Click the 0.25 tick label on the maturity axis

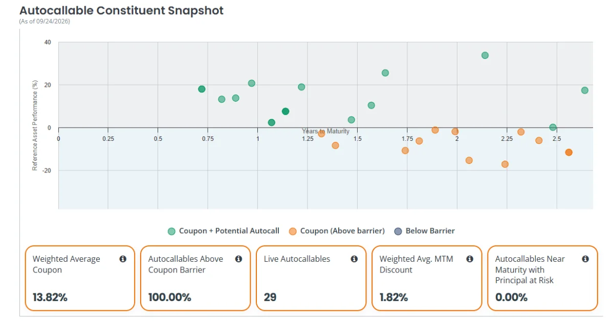(x=108, y=139)
